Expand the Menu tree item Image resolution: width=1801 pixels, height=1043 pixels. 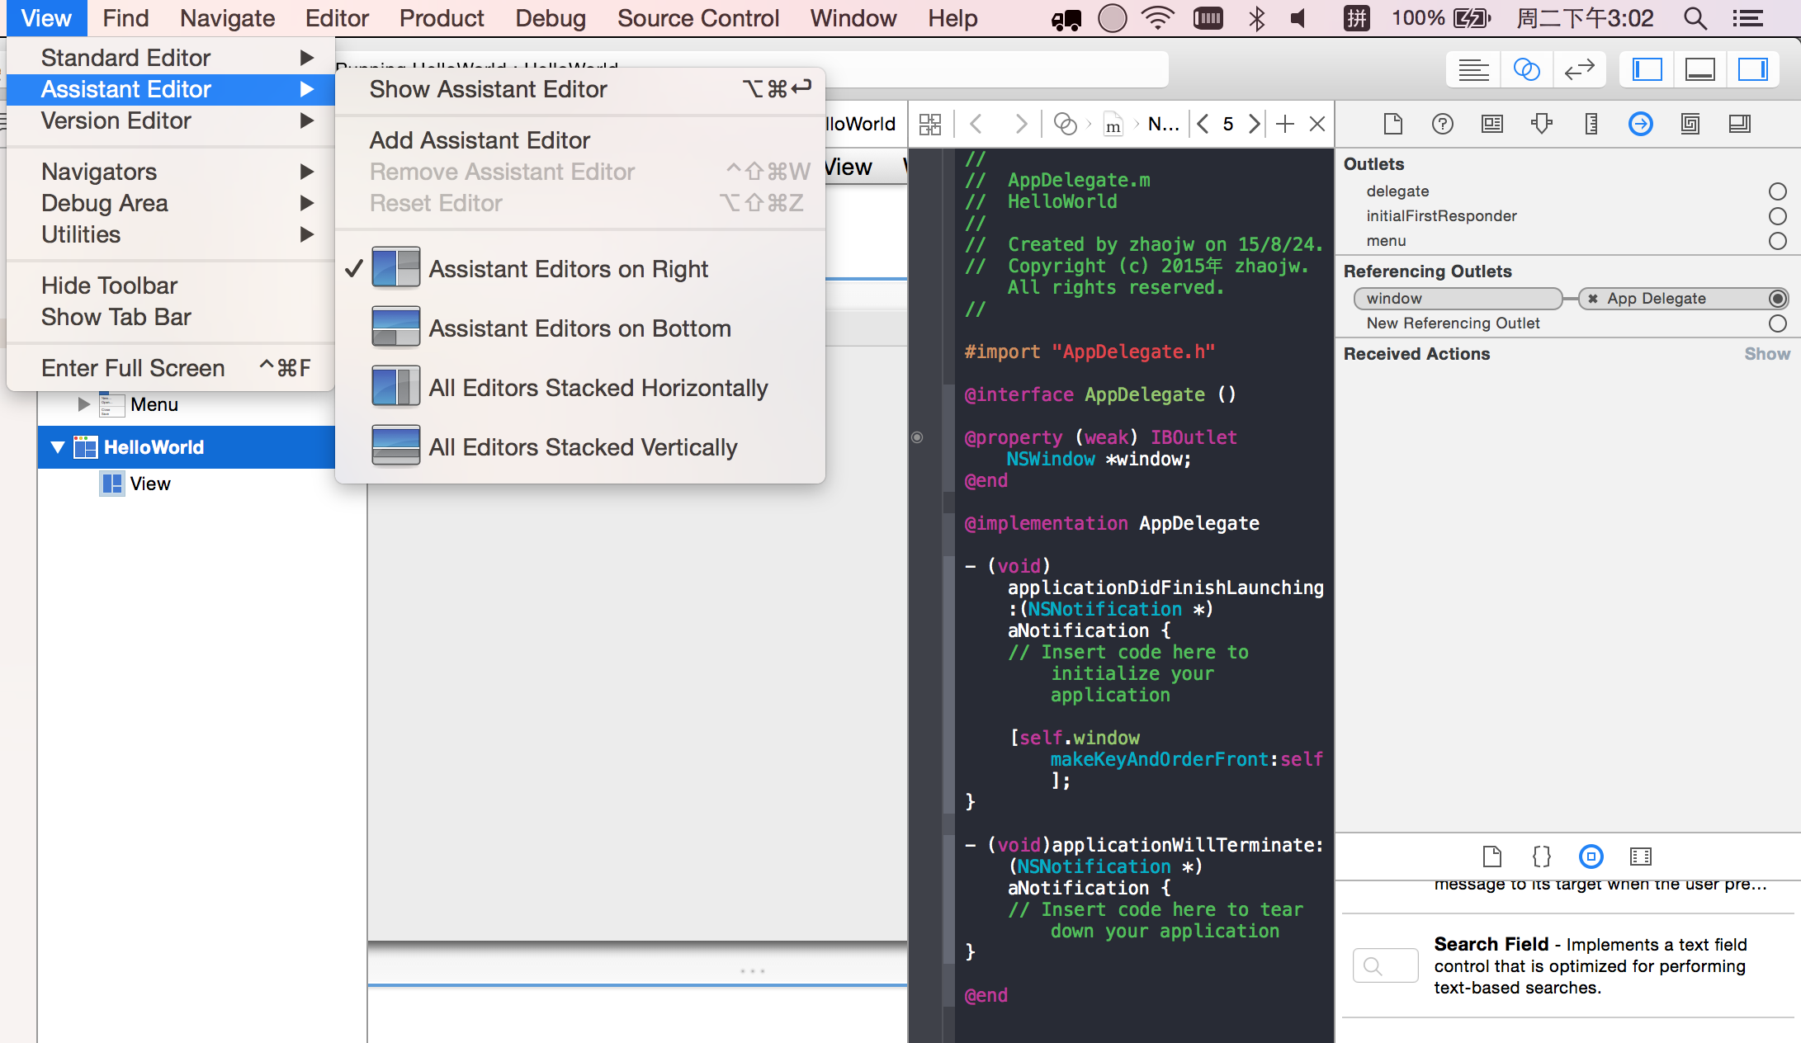click(82, 405)
